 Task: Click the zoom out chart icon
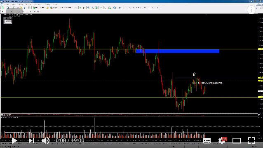[92, 8]
